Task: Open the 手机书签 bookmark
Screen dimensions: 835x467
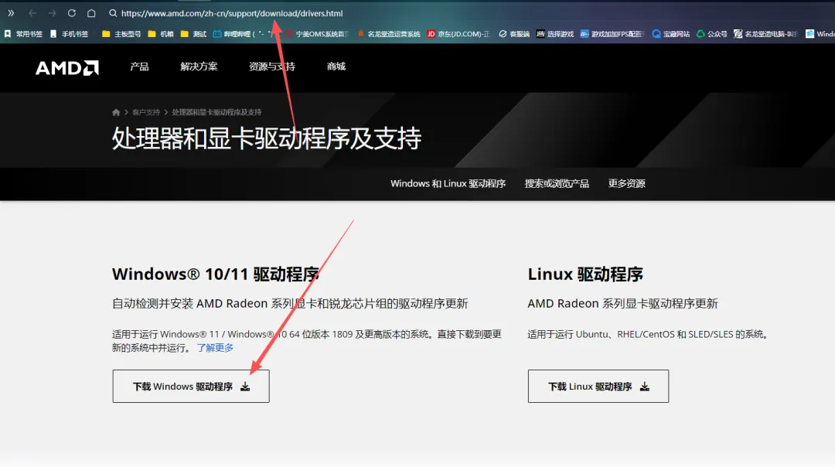Action: [70, 34]
